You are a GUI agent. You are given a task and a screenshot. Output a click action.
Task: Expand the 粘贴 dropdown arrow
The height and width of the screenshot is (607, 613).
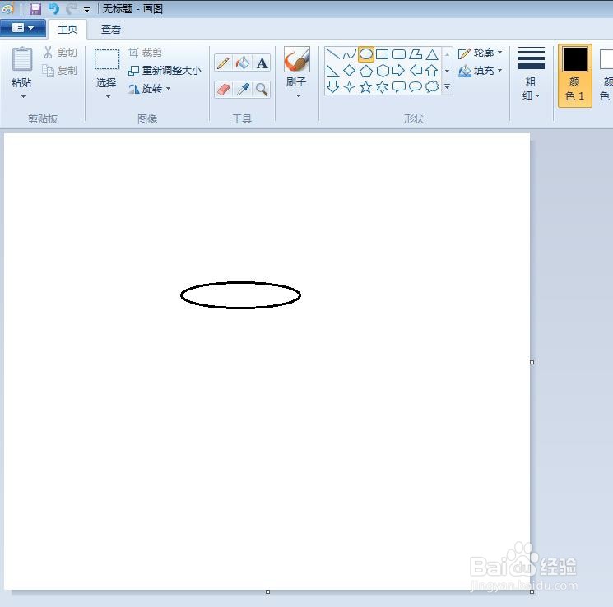click(x=23, y=96)
